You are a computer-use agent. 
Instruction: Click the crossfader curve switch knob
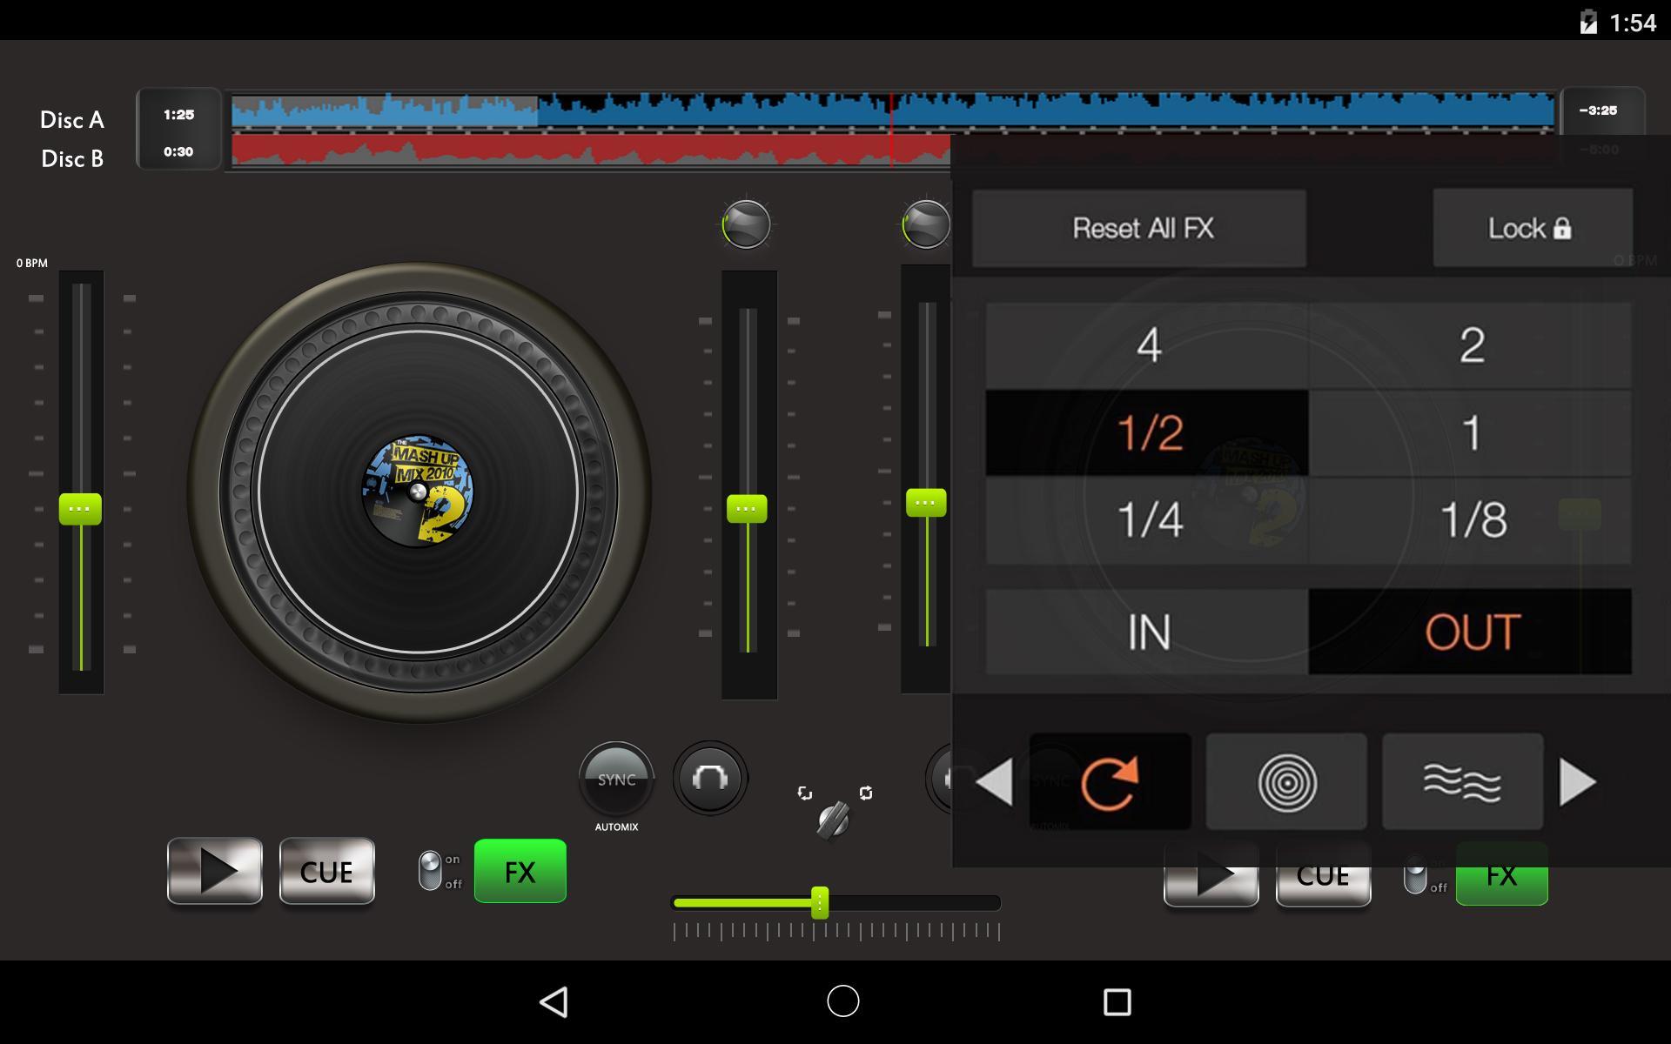click(833, 819)
